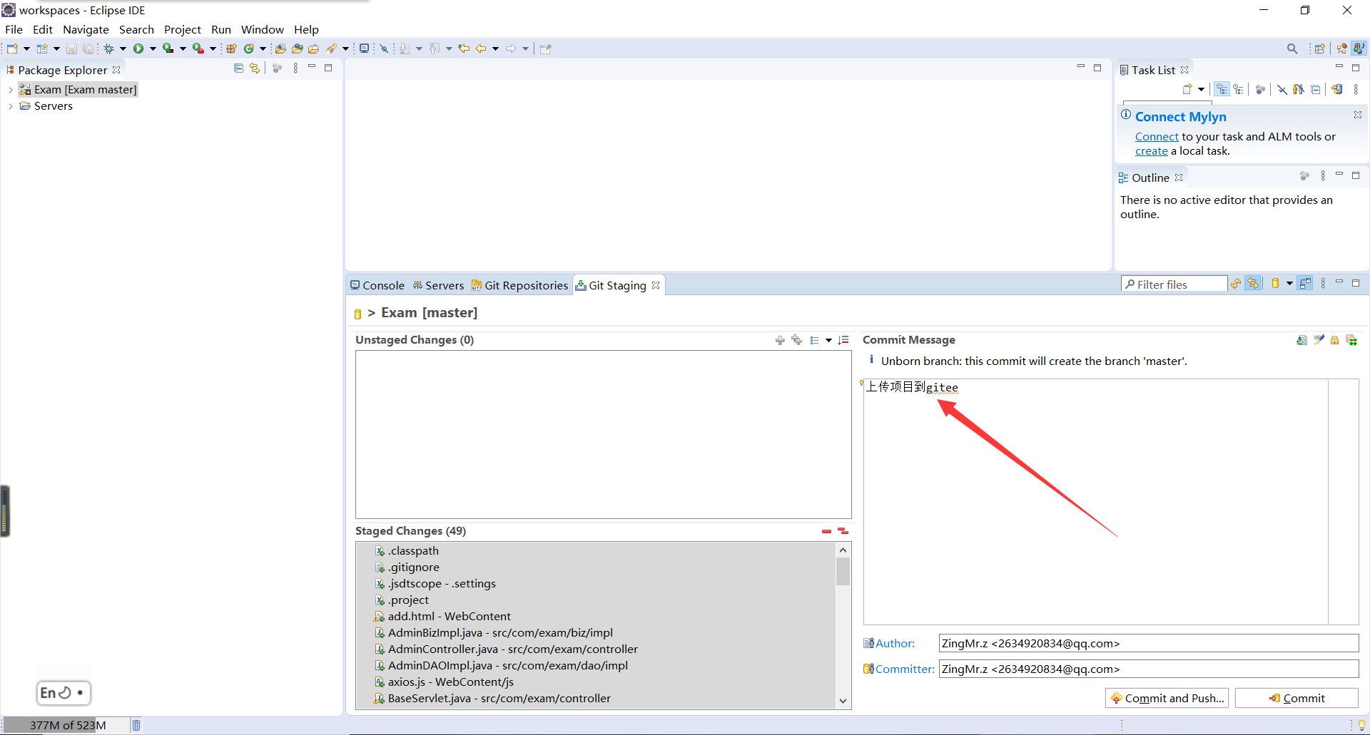Open the New Task dropdown in Task List
The height and width of the screenshot is (735, 1370).
(x=1202, y=89)
